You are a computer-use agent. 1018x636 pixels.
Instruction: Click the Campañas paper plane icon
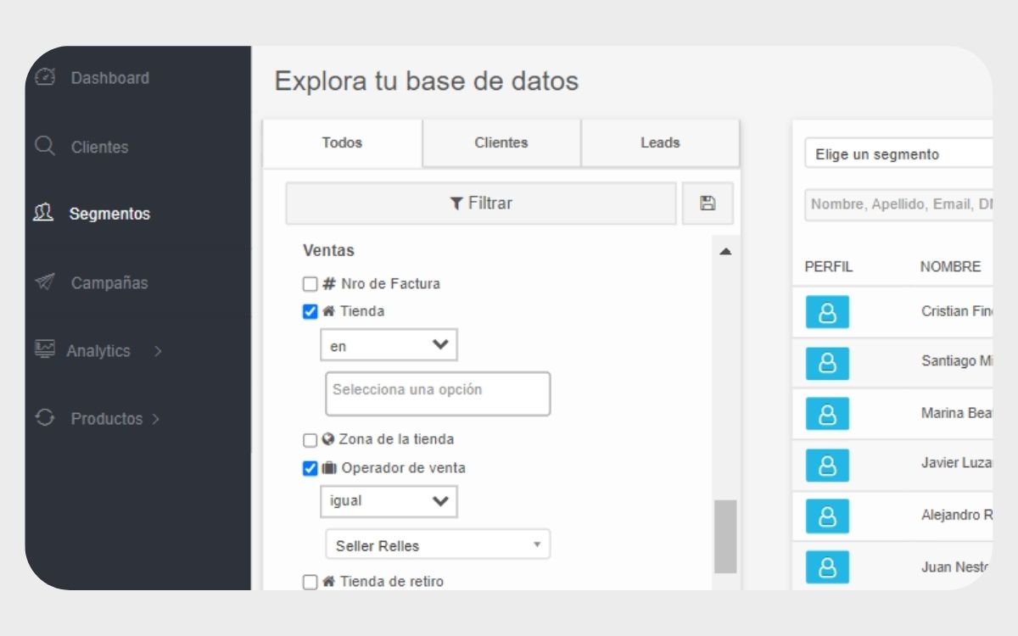click(x=45, y=282)
